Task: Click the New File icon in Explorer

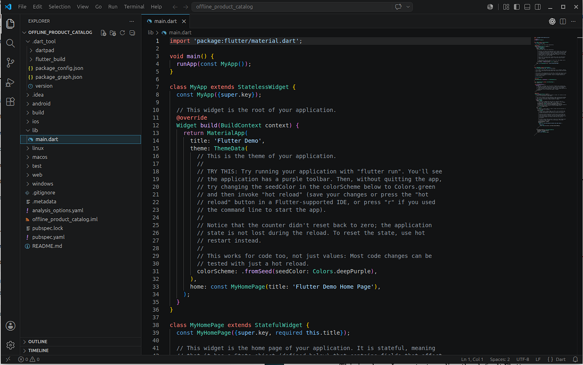Action: click(x=103, y=32)
